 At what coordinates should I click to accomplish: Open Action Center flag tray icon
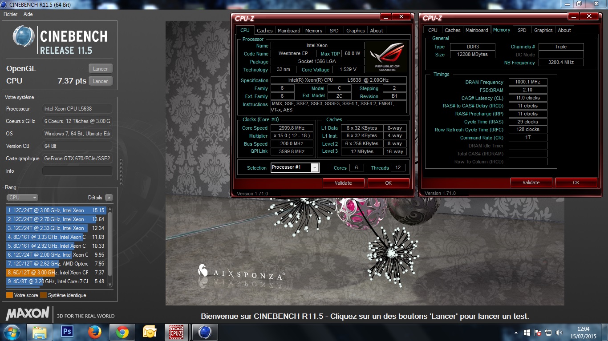click(x=538, y=332)
